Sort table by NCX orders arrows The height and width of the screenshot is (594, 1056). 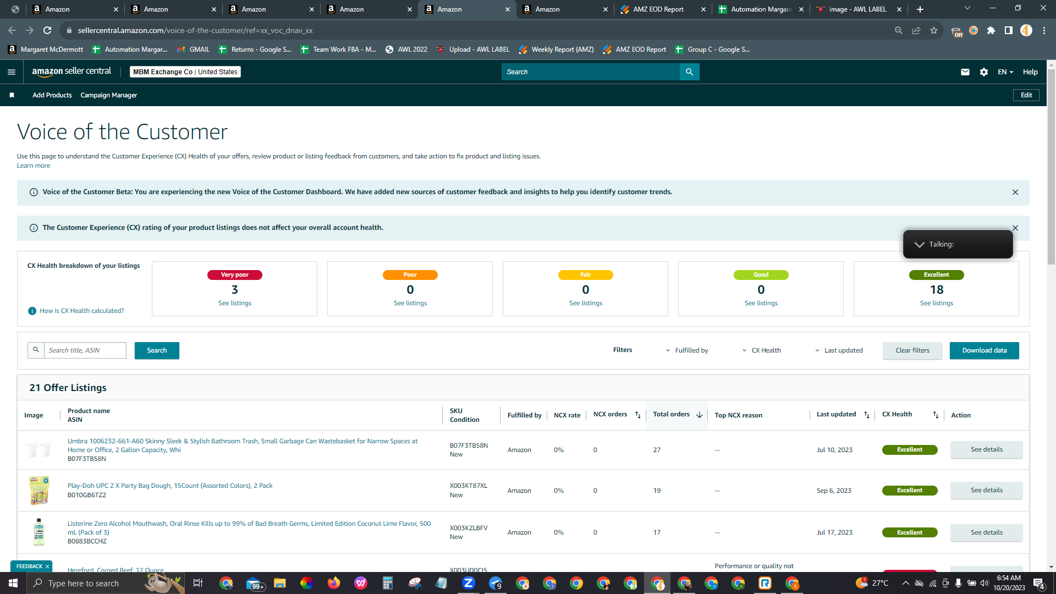638,415
